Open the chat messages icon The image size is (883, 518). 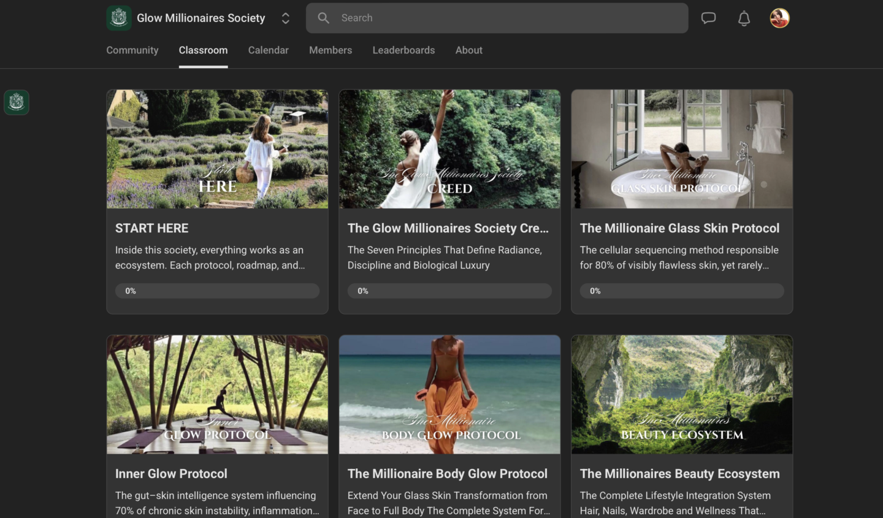[x=708, y=18]
